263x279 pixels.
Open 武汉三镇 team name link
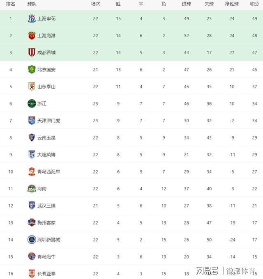[46, 206]
